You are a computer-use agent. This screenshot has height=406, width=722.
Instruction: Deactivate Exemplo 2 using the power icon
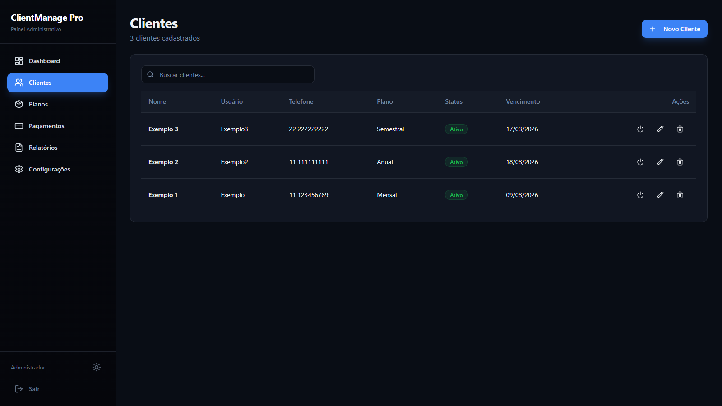(640, 162)
